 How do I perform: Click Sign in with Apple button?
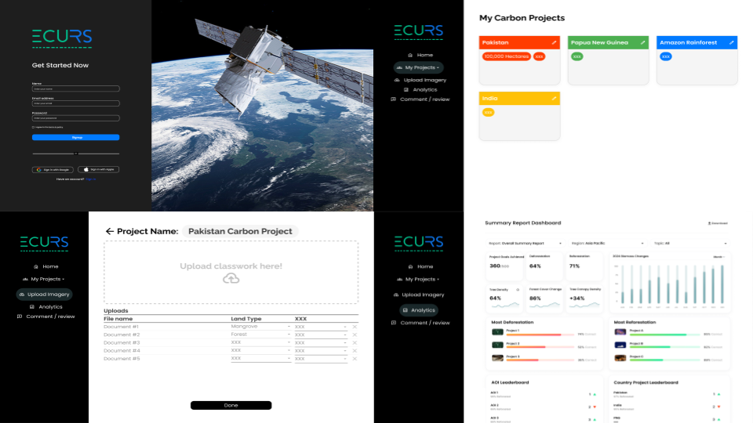point(99,169)
